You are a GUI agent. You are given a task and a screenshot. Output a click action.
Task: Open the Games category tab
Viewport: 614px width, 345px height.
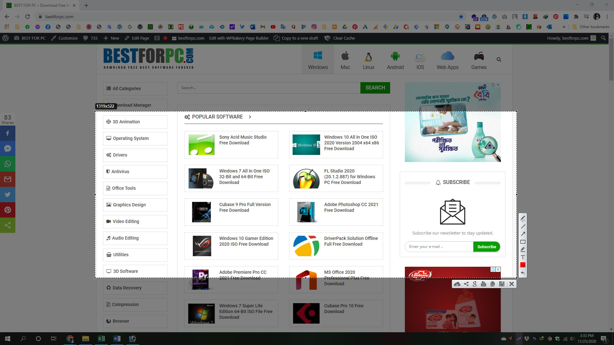coord(479,60)
